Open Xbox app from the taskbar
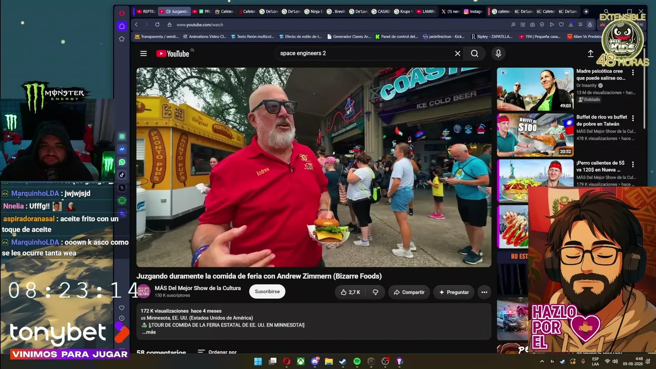The image size is (656, 369). click(301, 361)
